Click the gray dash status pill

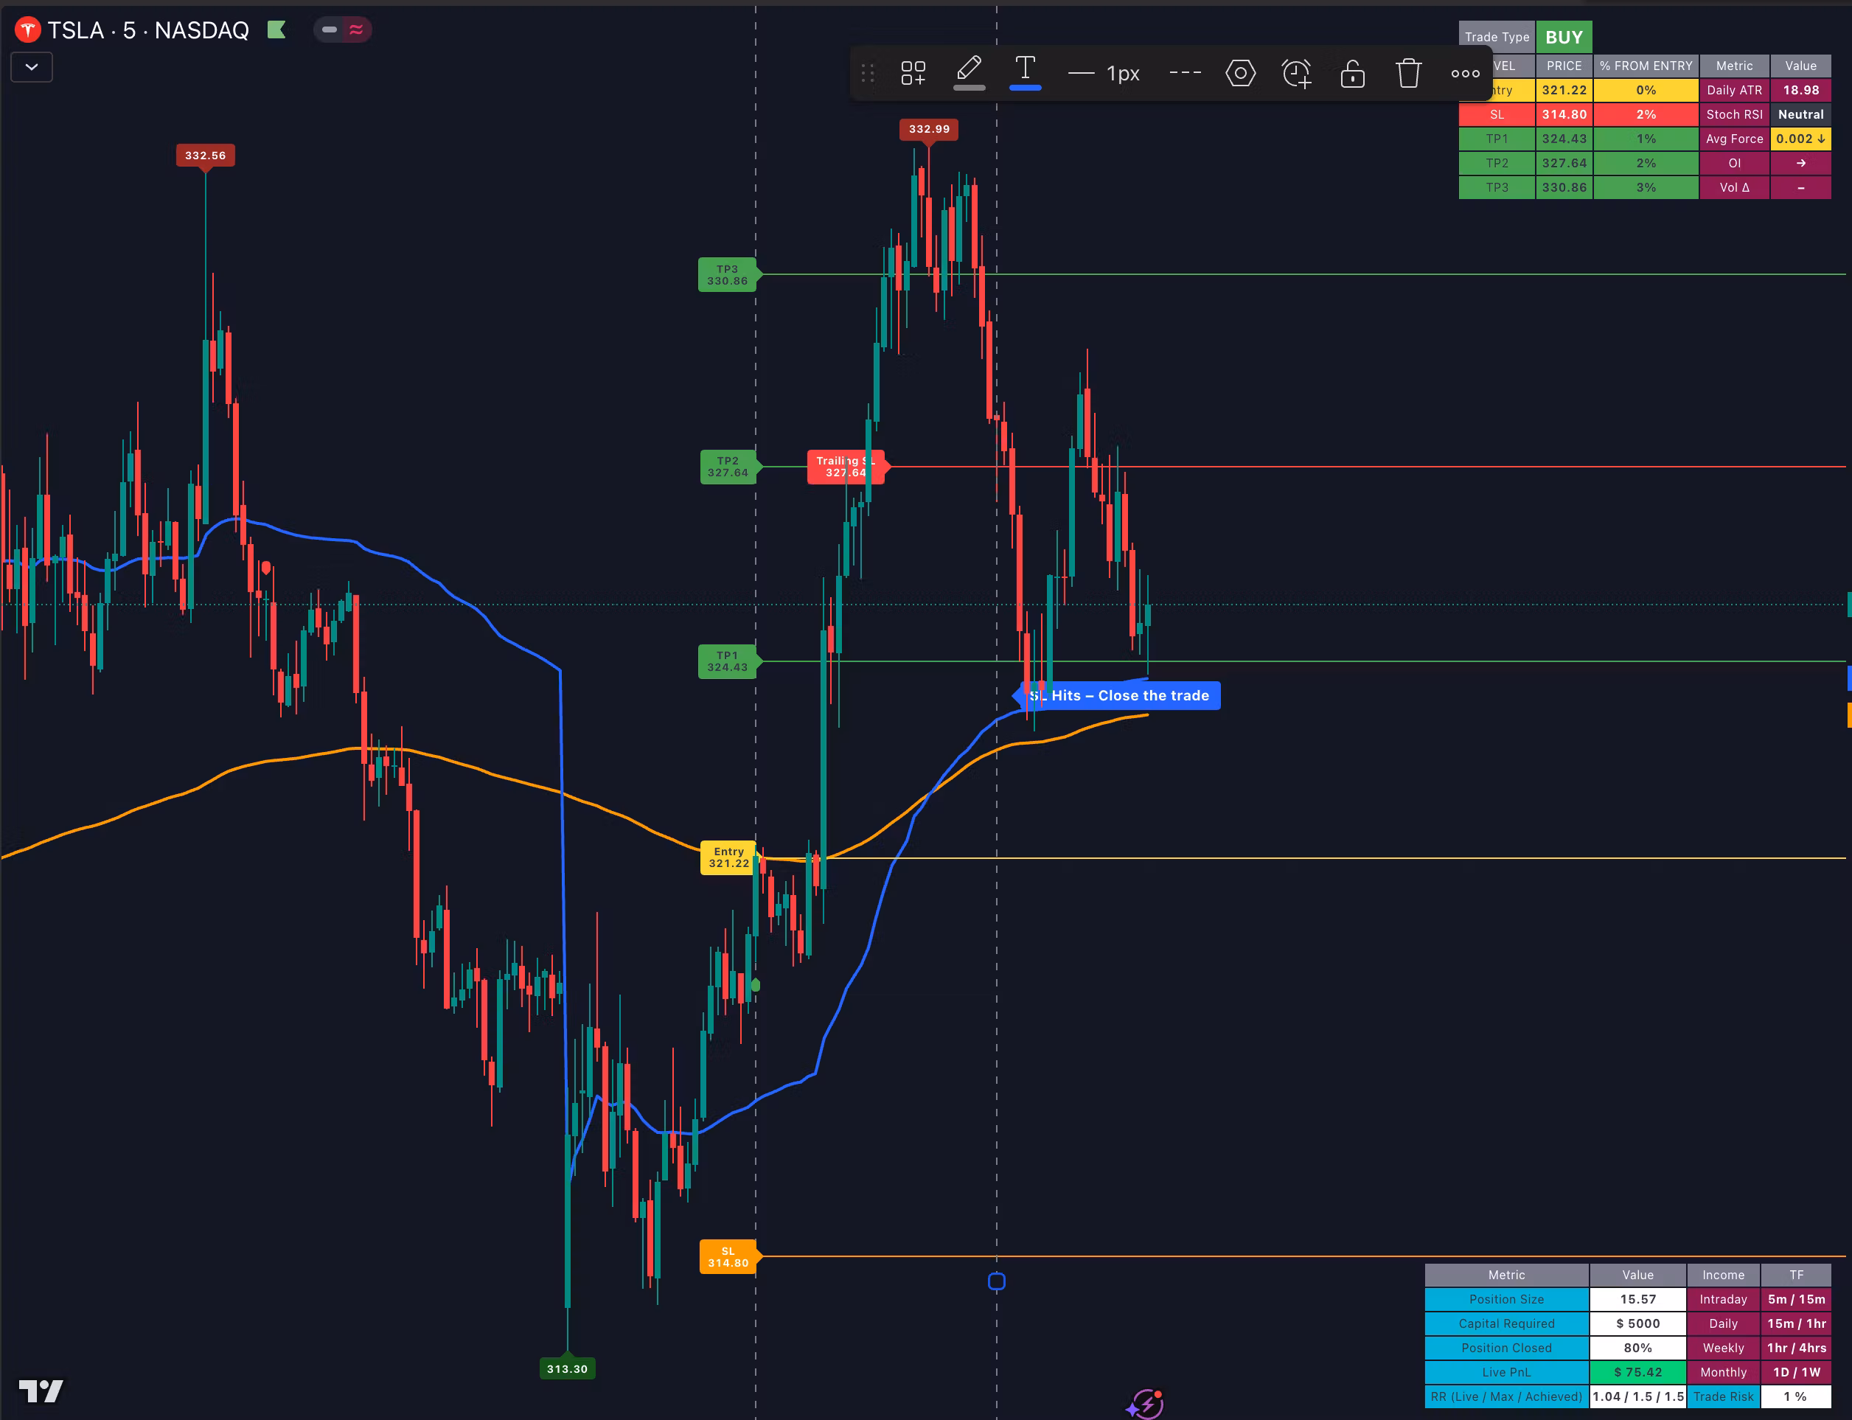330,29
